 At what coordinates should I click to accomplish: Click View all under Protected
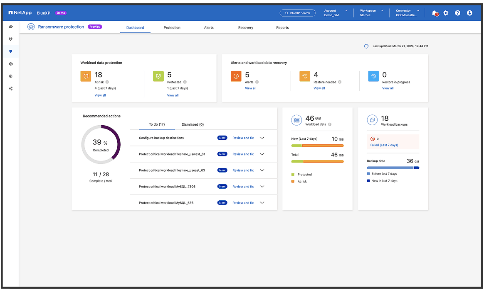click(173, 95)
